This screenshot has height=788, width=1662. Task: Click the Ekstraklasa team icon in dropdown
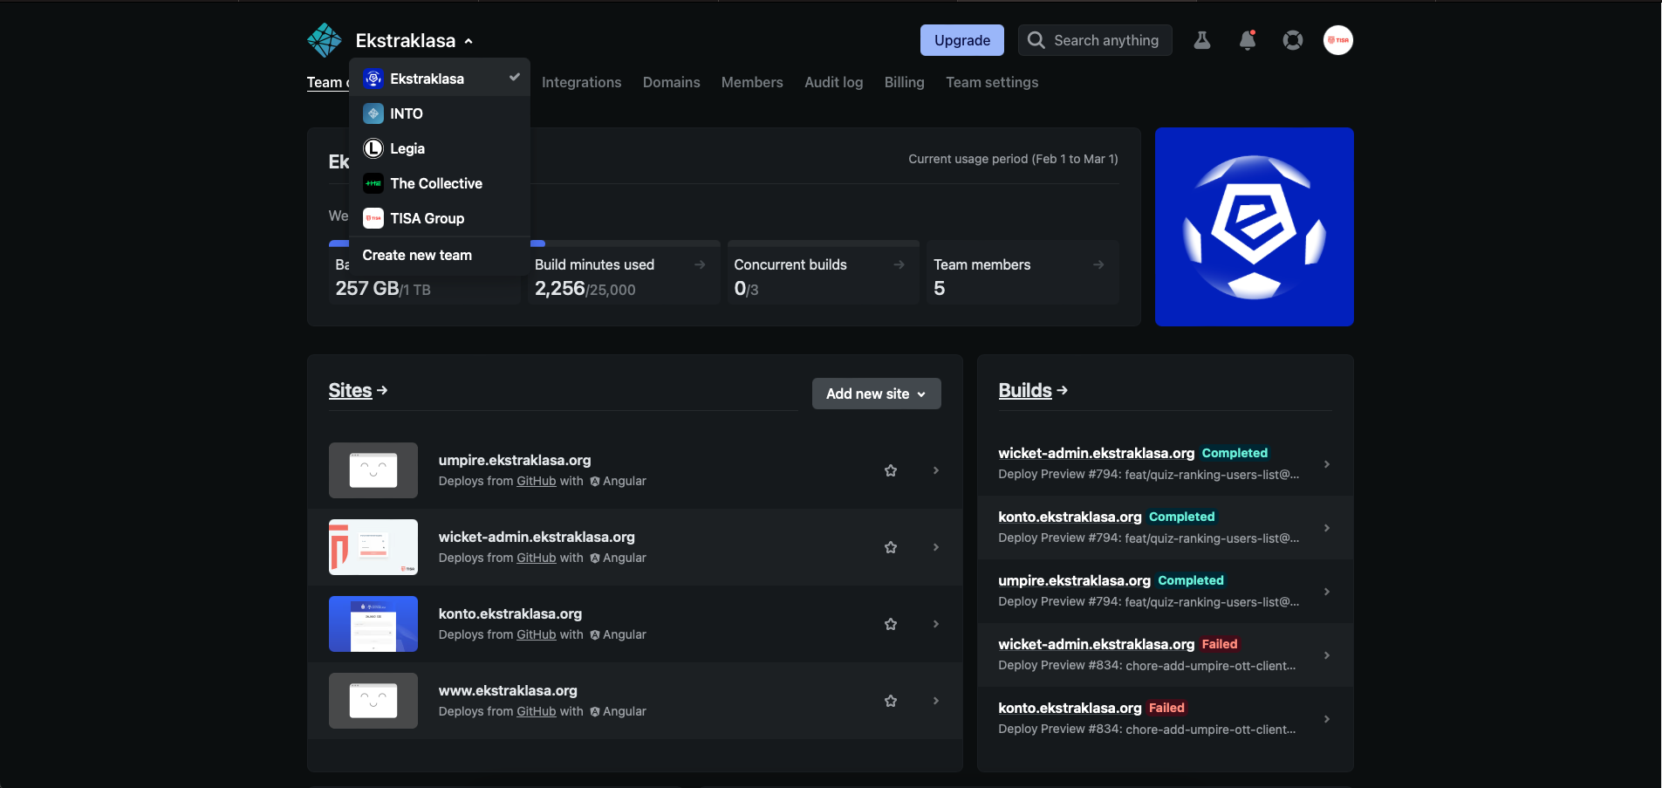click(373, 79)
